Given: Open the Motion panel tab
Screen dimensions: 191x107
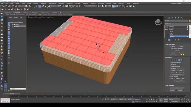Looking at the screenshot, I should (x=175, y=18).
